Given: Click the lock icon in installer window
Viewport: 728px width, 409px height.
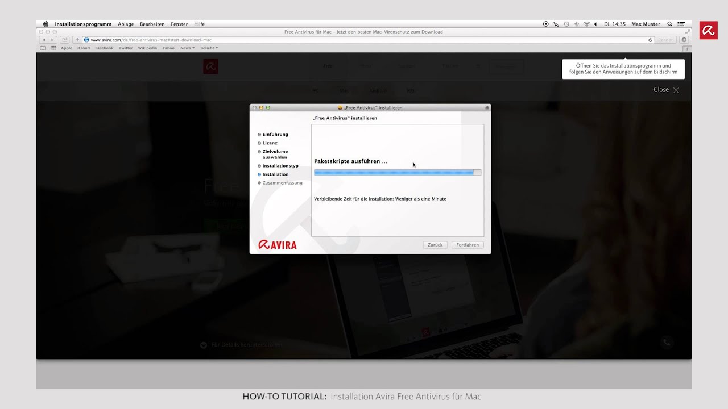Looking at the screenshot, I should point(487,107).
